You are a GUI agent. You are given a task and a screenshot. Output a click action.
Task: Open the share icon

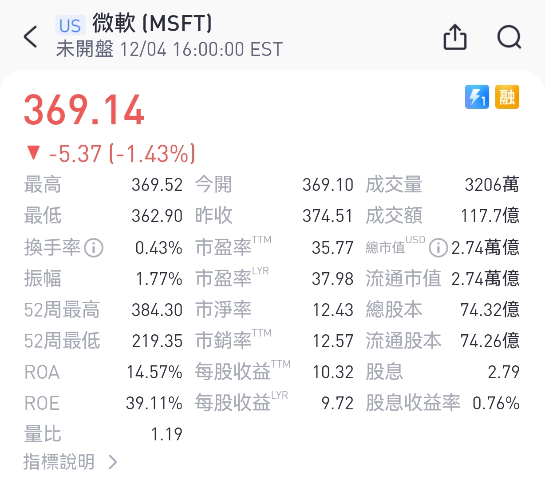(455, 37)
